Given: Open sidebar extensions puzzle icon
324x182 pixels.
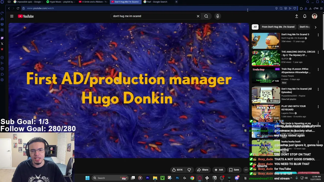Looking at the screenshot, I should [x=2, y=74].
